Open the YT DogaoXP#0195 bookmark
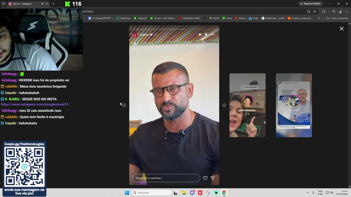This screenshot has height=197, width=351. (101, 18)
